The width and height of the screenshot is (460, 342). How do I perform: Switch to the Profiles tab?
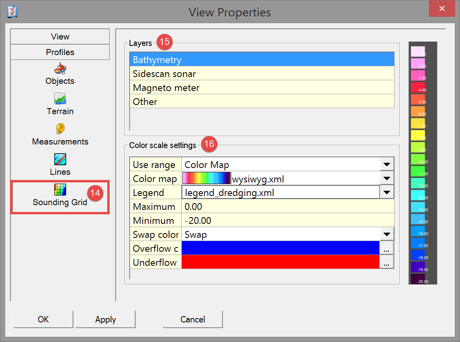click(60, 52)
